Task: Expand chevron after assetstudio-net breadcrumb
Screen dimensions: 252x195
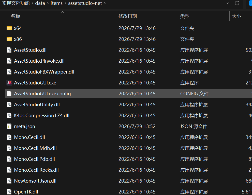Action: coord(105,3)
